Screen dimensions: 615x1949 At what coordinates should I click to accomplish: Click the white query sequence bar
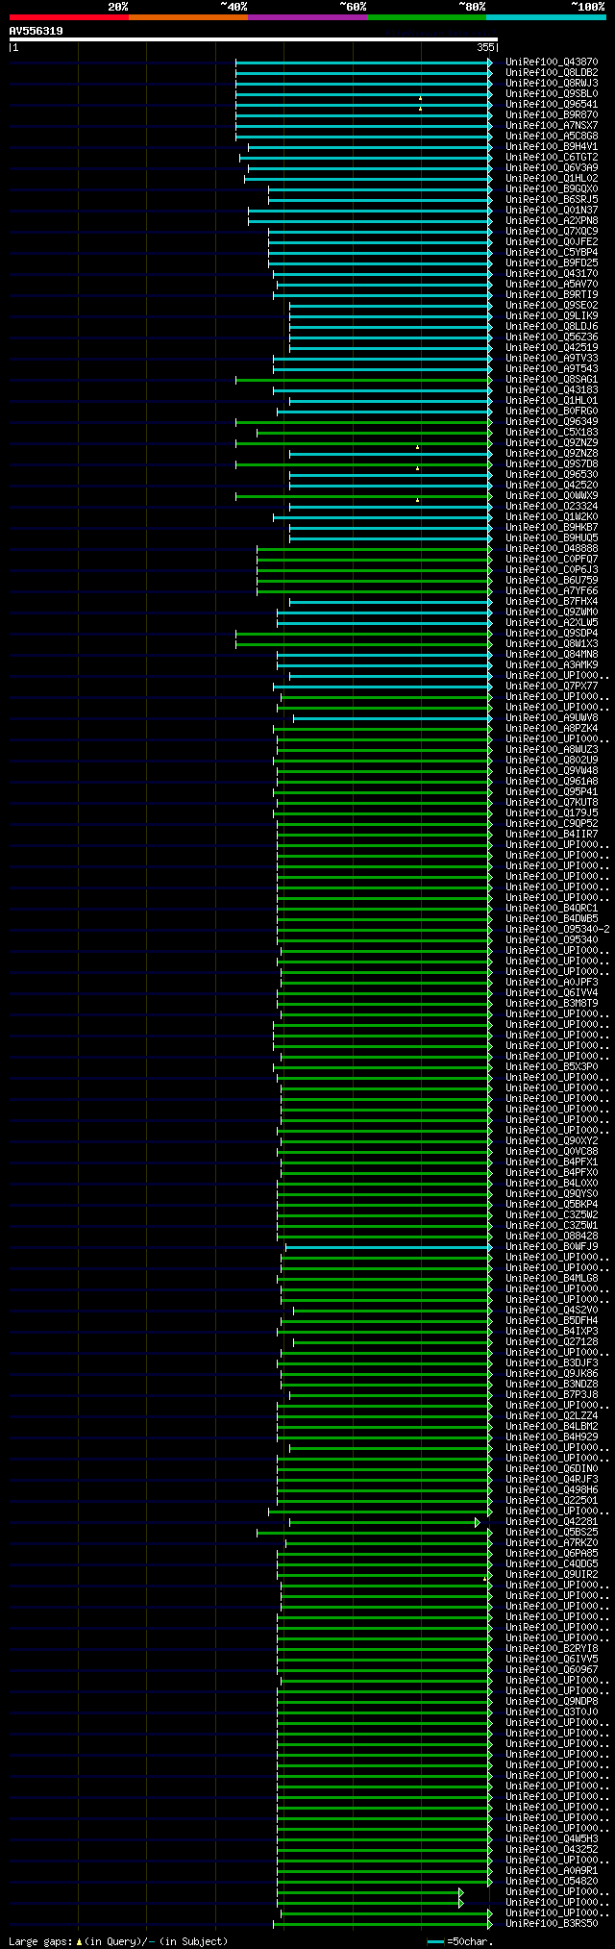pos(253,40)
